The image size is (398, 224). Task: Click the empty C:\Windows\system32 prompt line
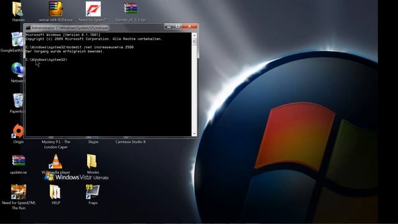(x=46, y=60)
